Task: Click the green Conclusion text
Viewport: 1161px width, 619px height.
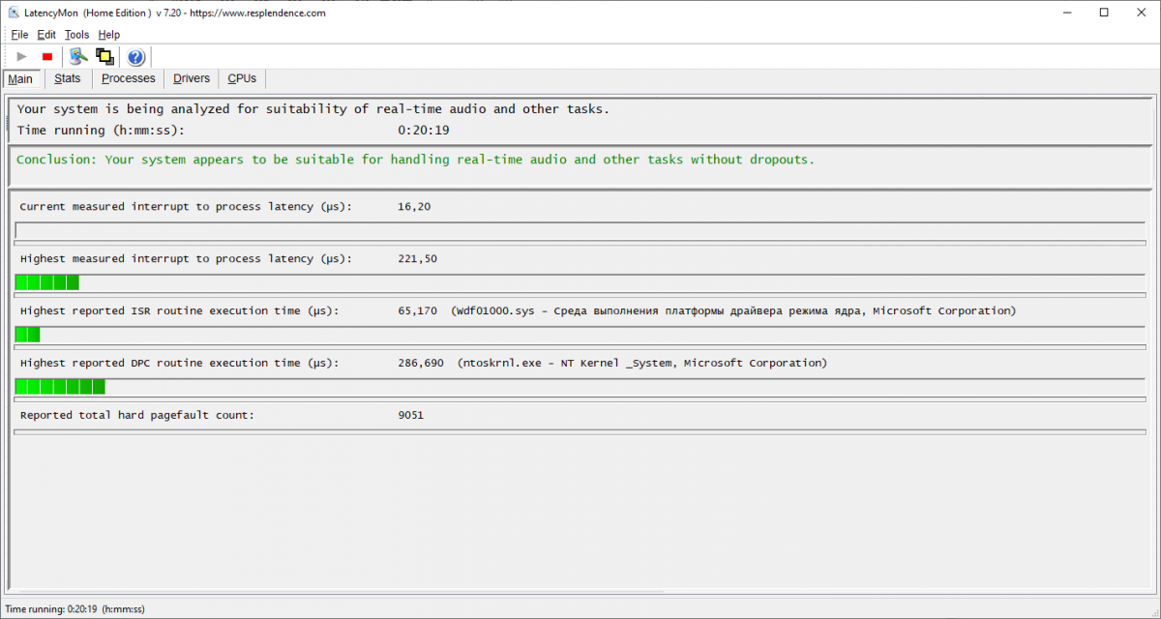Action: pyautogui.click(x=415, y=160)
